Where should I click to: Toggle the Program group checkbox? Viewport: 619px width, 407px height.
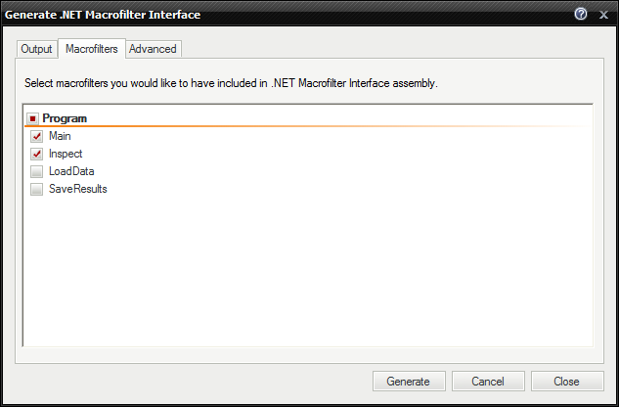[x=32, y=118]
